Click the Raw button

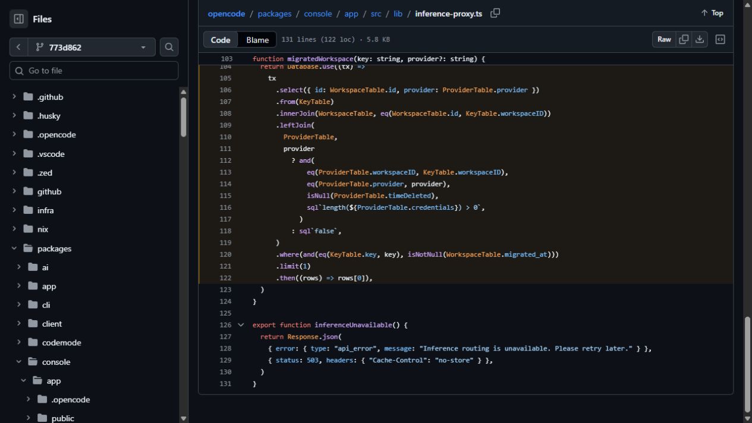(x=664, y=39)
